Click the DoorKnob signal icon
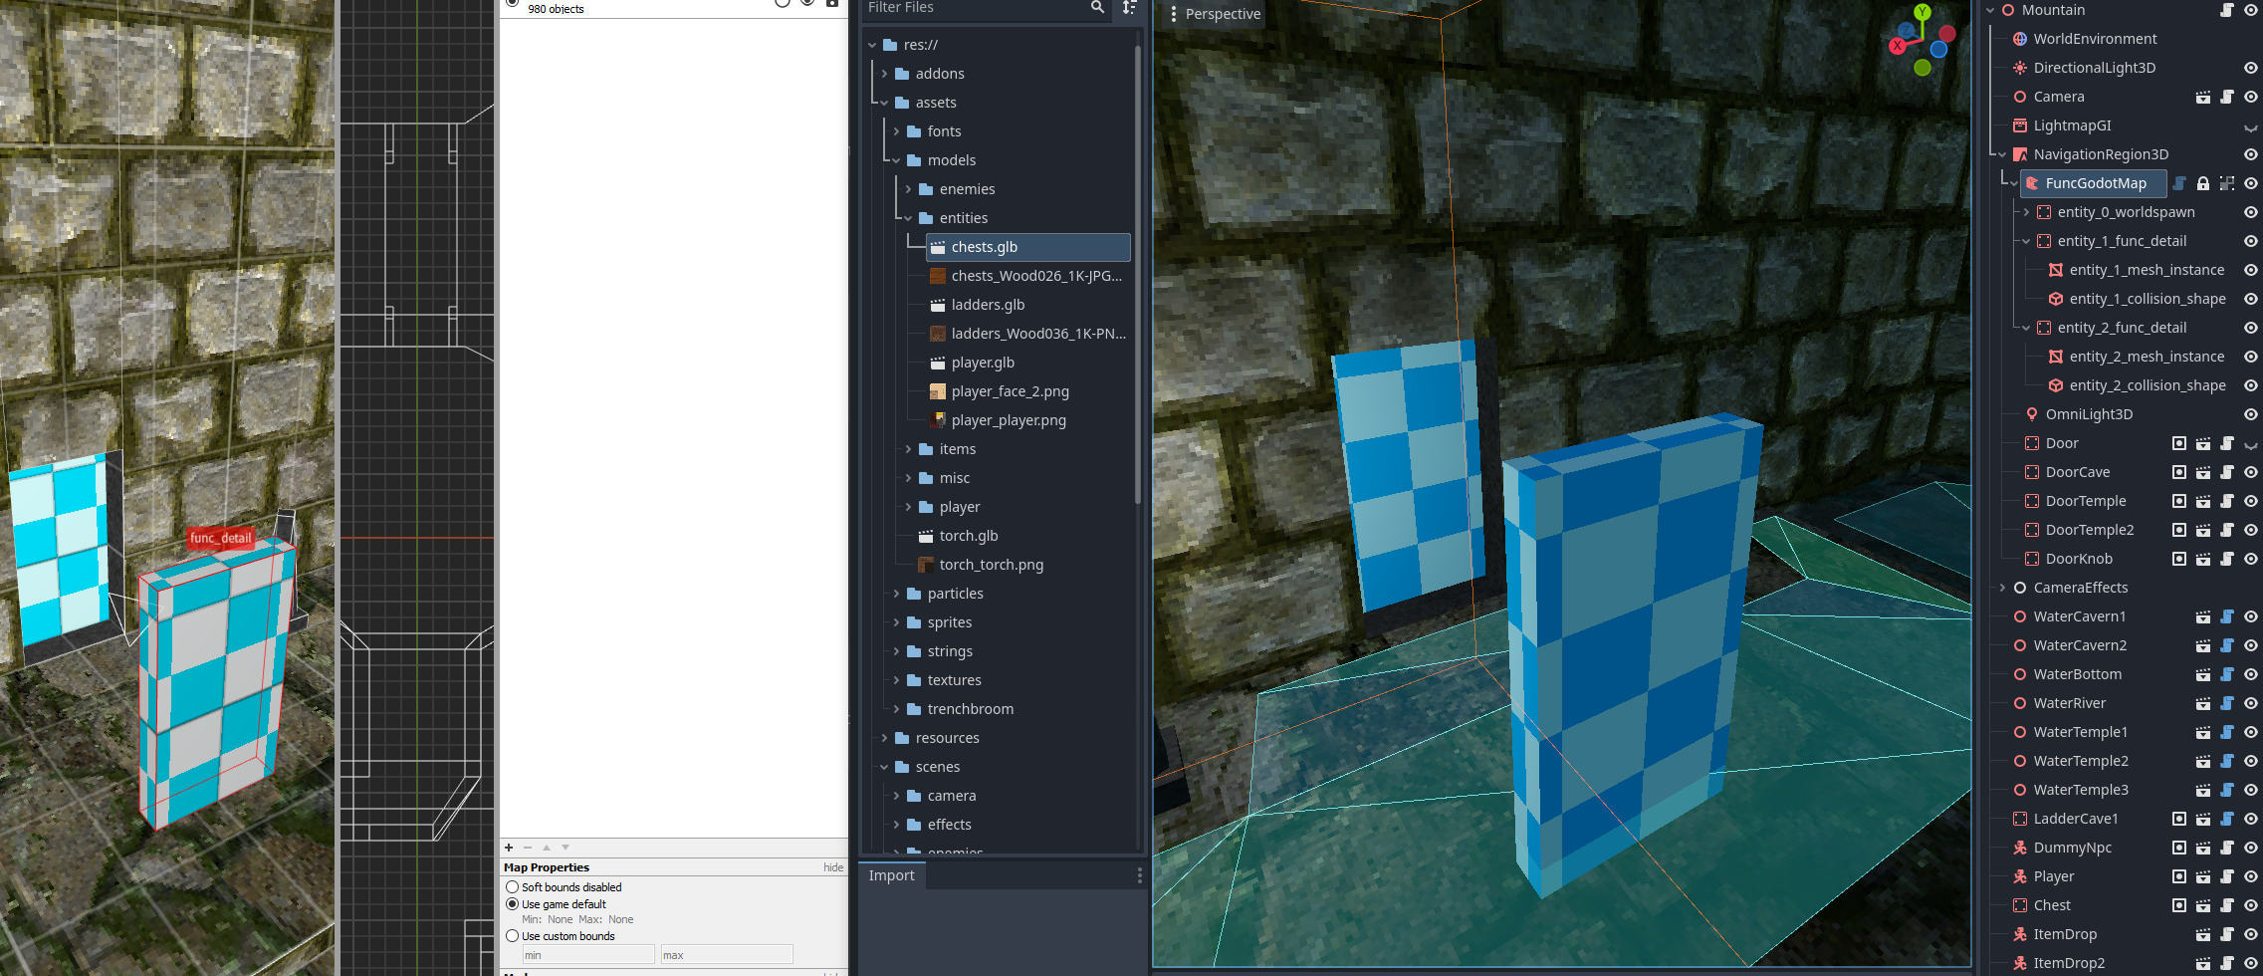 2179,559
